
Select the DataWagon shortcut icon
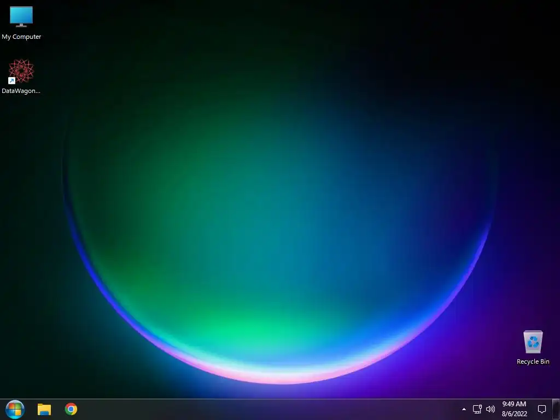[x=21, y=77]
